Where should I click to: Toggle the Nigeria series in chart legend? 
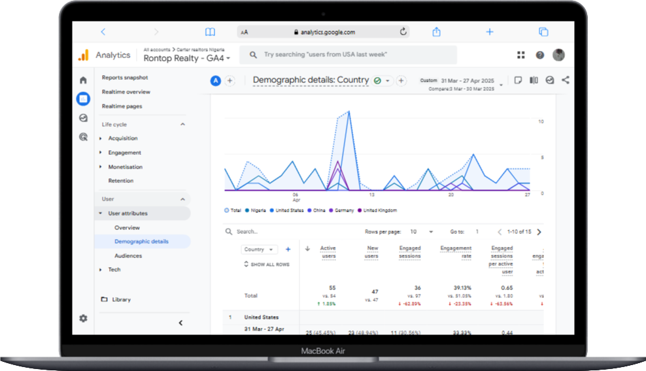256,210
